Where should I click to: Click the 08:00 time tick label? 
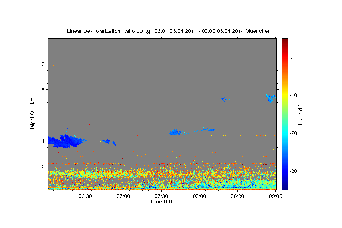pos(199,196)
